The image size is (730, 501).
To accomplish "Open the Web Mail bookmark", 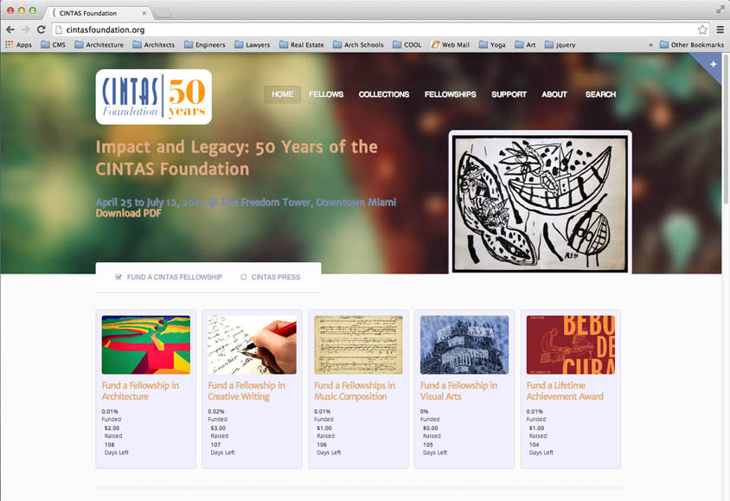I will [451, 45].
